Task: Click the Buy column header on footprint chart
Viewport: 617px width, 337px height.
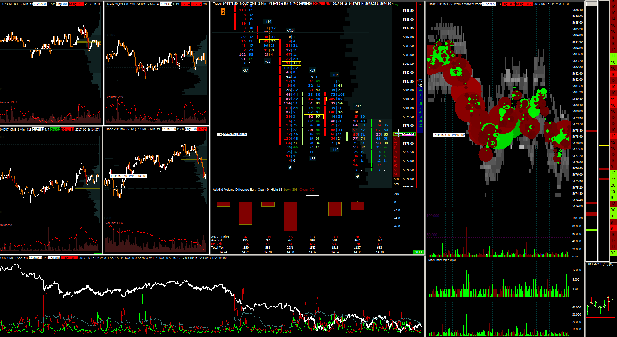Action: (396, 4)
